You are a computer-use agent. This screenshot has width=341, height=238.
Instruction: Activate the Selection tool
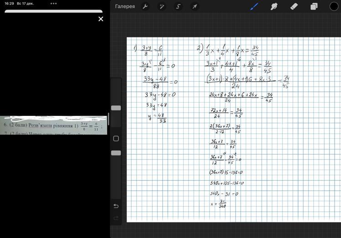pyautogui.click(x=178, y=6)
